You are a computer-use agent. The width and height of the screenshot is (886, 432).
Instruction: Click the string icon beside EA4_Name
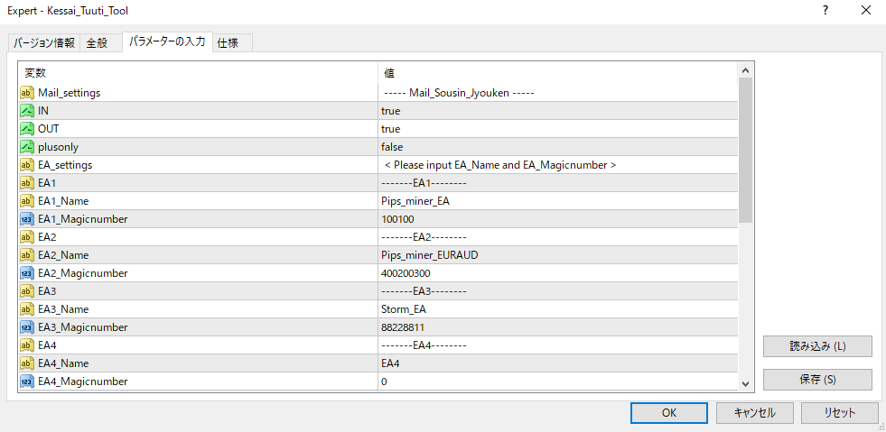point(27,363)
